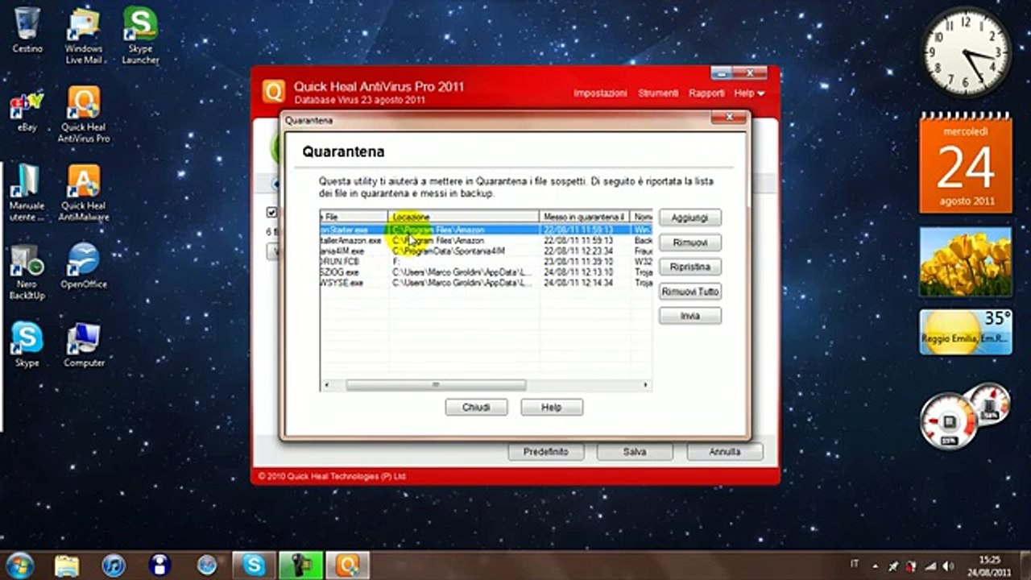
Task: Select the row dated 22/08/11 11:59:13 below the highlighted one
Action: (x=486, y=241)
